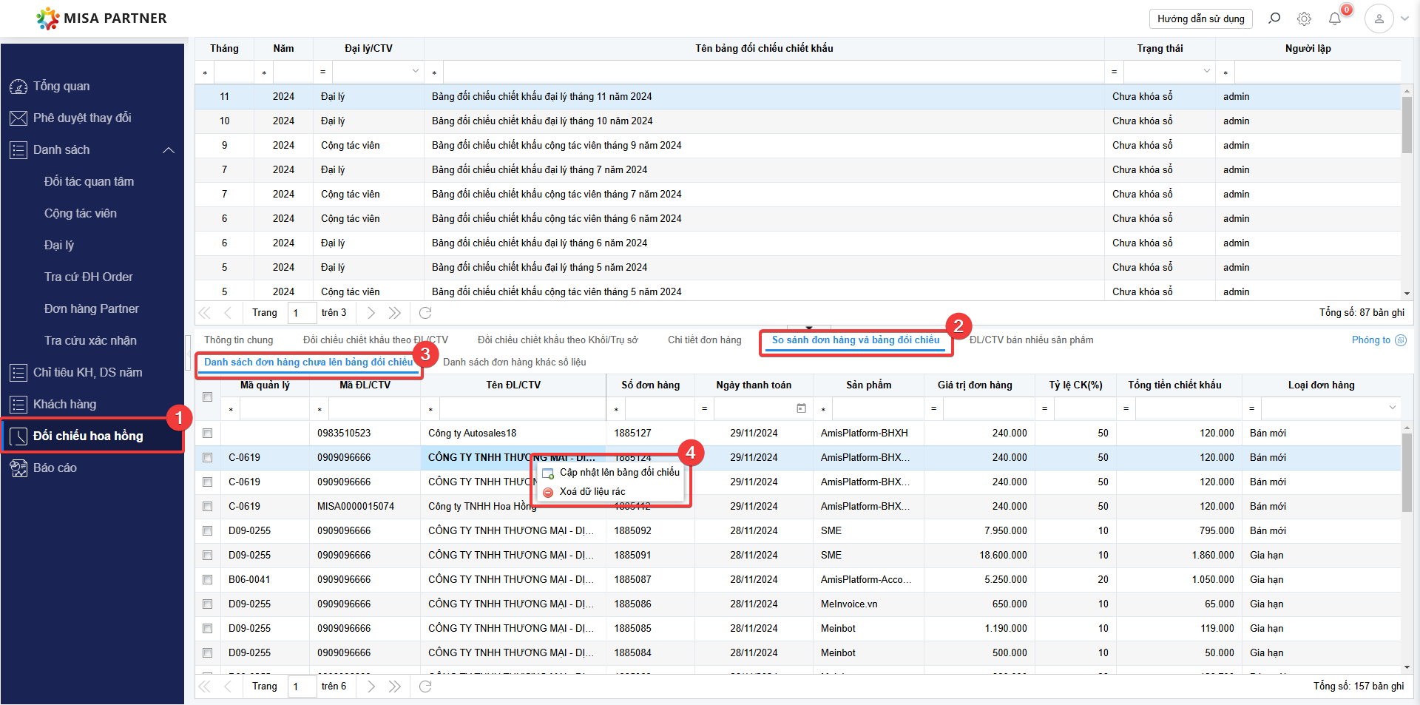Open the Đại lý/CTV filter dropdown
1420x705 pixels.
pos(415,72)
